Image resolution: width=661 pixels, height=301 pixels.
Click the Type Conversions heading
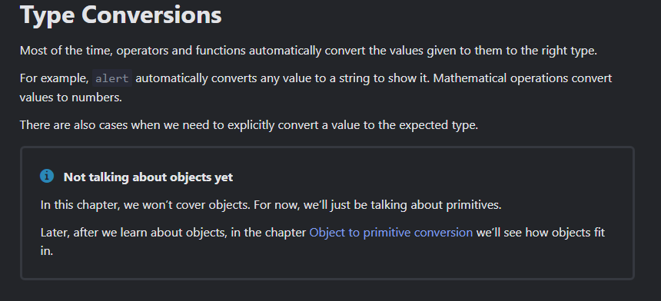point(121,15)
